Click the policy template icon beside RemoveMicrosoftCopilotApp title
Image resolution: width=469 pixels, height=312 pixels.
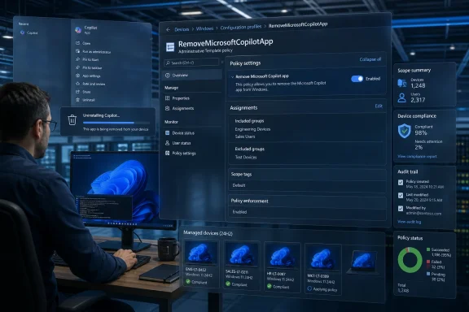170,47
